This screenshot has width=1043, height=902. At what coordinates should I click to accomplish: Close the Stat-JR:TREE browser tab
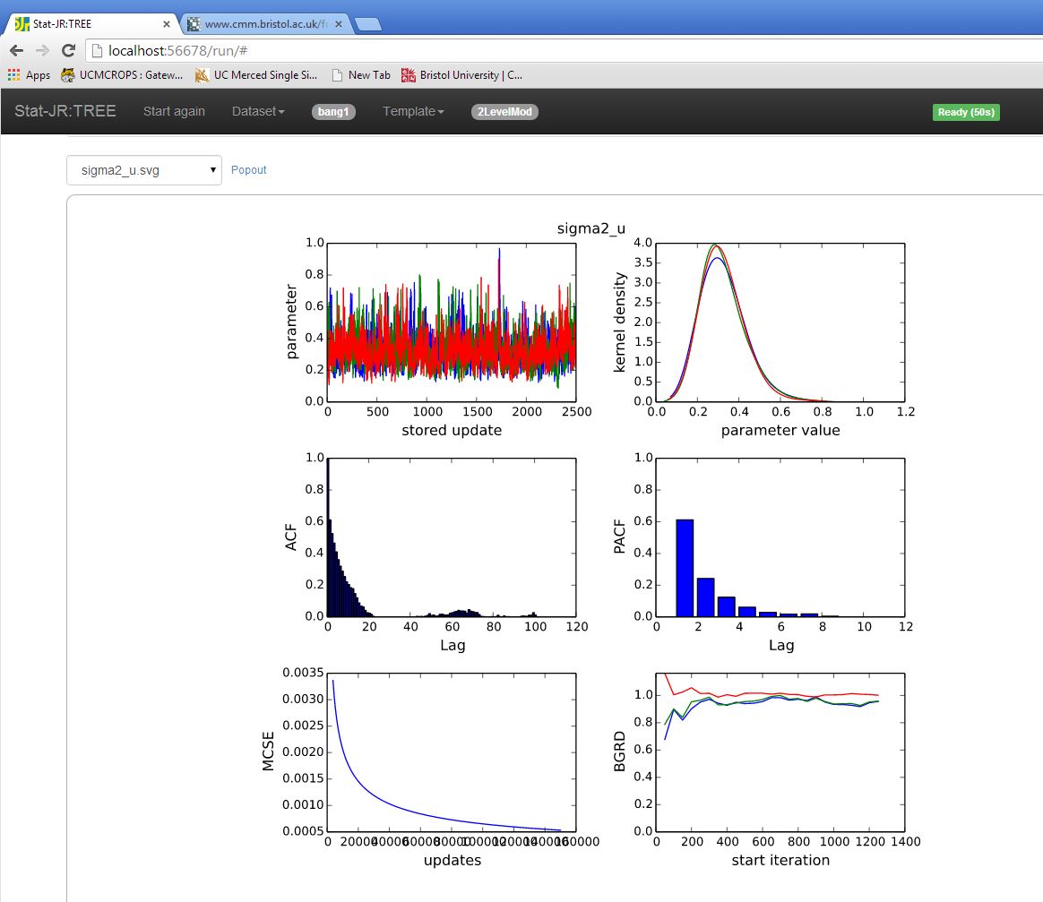tap(166, 24)
